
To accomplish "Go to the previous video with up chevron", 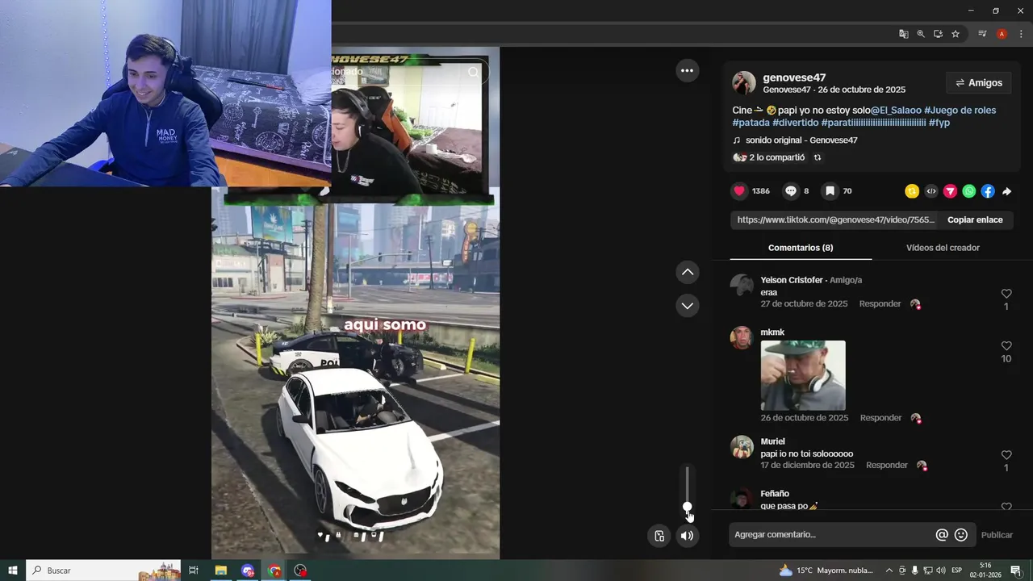I will pos(688,272).
